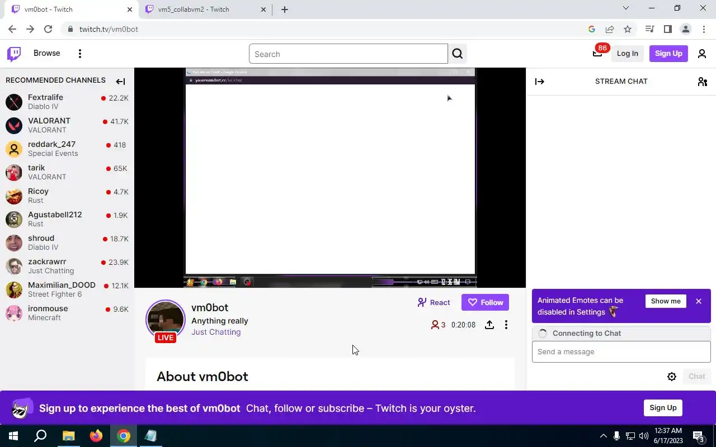Click the Google icon in address bar
The image size is (716, 447).
coord(592,29)
